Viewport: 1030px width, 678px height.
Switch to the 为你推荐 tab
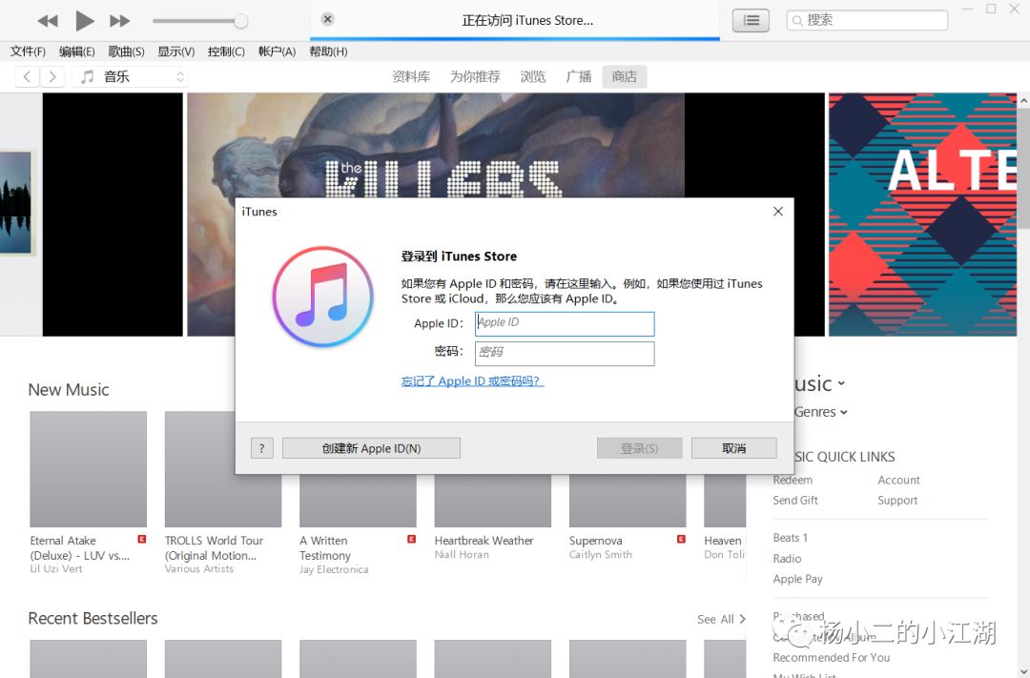[x=475, y=77]
